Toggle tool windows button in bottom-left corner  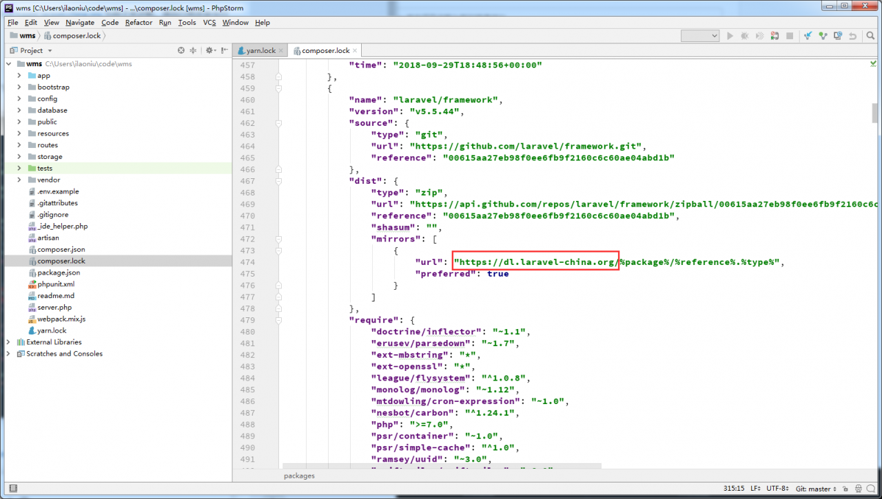point(12,488)
